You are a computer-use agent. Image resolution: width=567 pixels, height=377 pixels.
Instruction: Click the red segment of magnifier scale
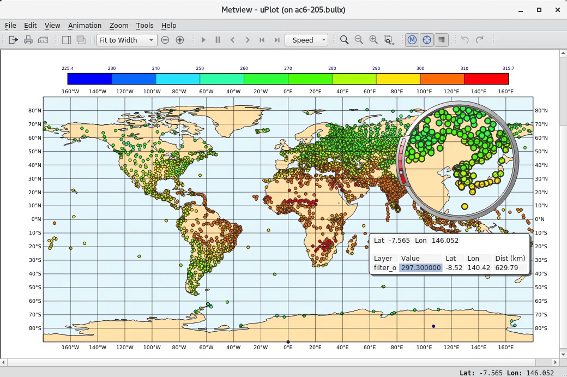403,179
